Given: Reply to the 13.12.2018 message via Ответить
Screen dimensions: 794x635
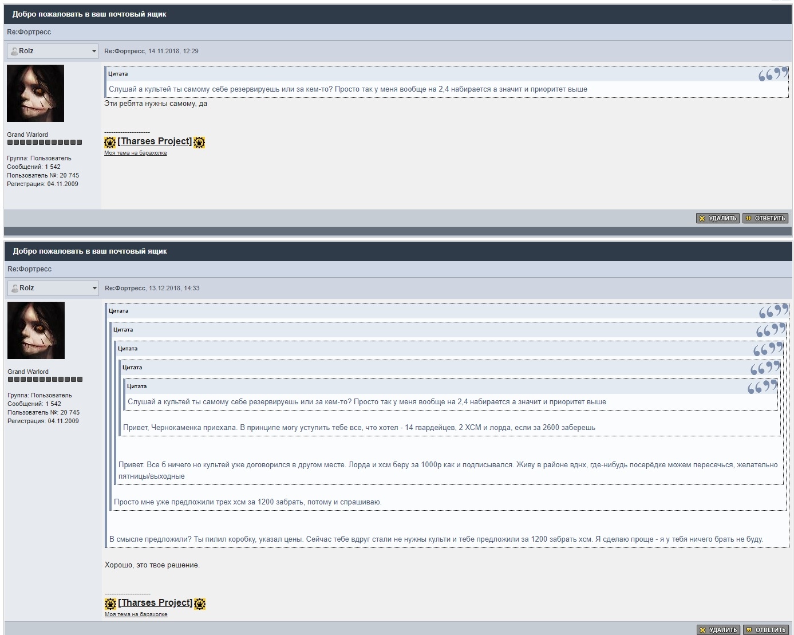Looking at the screenshot, I should point(766,630).
